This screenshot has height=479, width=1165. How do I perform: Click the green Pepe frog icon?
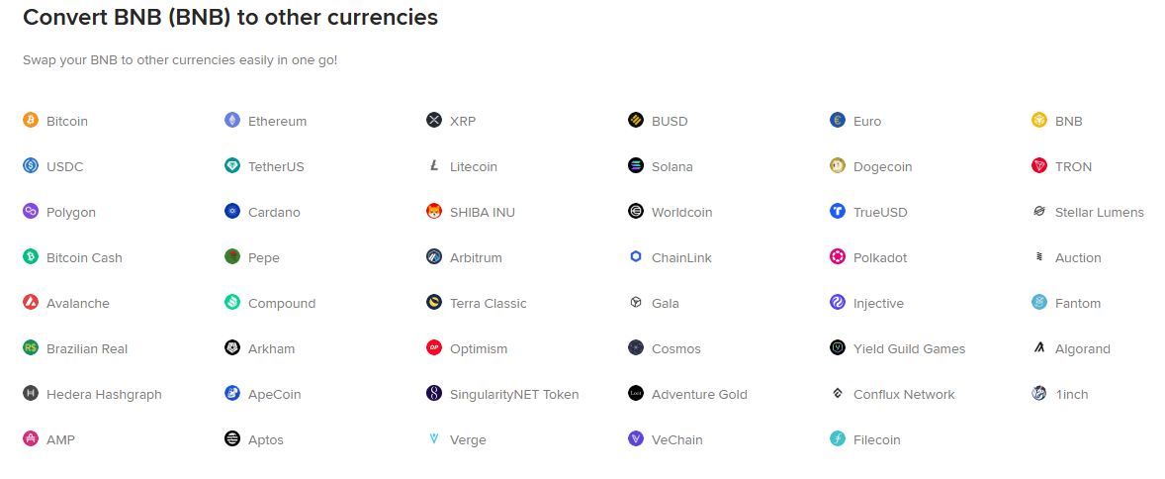[232, 256]
